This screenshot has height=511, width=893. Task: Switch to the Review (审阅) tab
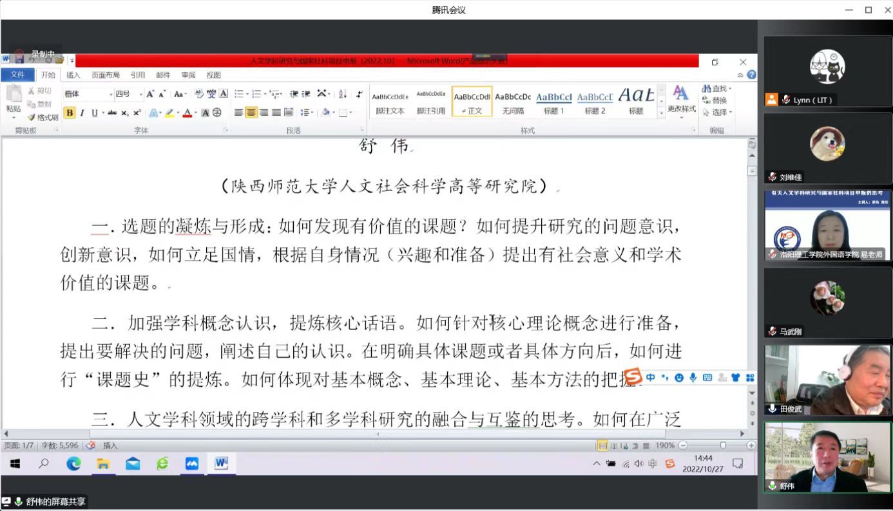coord(188,75)
